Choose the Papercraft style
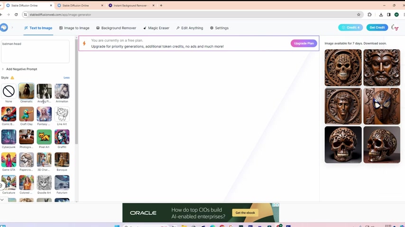Viewport: 405px width, 227px height. pyautogui.click(x=27, y=160)
